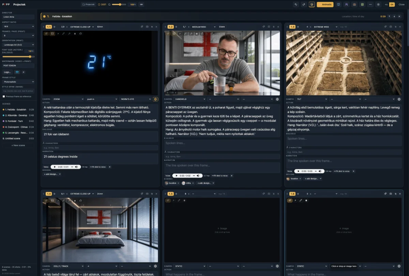Viewport: 409px width, 276px height.
Task: Click + add design on shot 1.1
Action: point(52,174)
